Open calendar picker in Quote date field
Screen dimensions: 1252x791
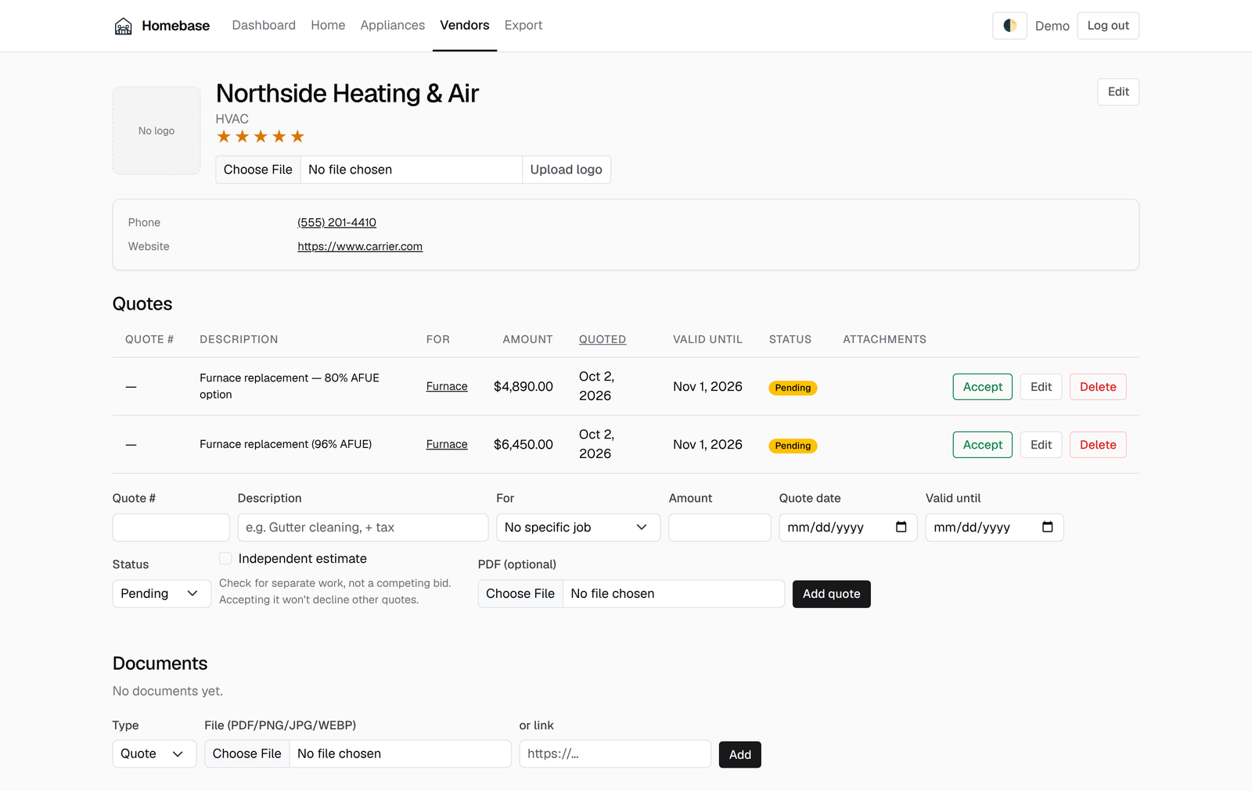[901, 527]
